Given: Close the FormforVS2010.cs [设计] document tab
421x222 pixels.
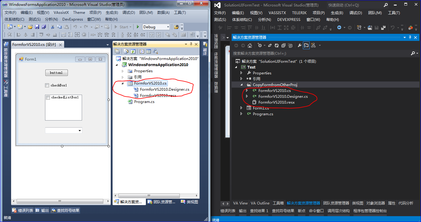Looking at the screenshot, I should [60, 45].
